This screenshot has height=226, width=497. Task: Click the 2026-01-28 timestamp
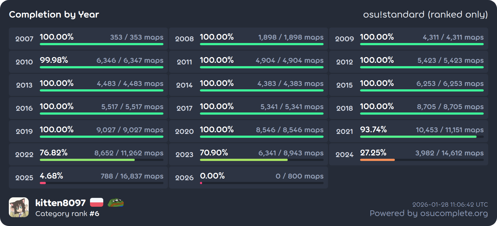point(450,205)
